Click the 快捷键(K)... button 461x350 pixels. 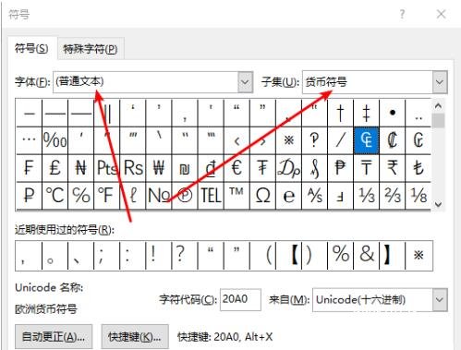coord(135,336)
